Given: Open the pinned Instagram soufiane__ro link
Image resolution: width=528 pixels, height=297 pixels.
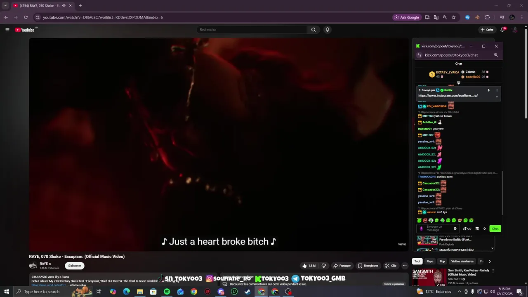Looking at the screenshot, I should click(x=448, y=95).
